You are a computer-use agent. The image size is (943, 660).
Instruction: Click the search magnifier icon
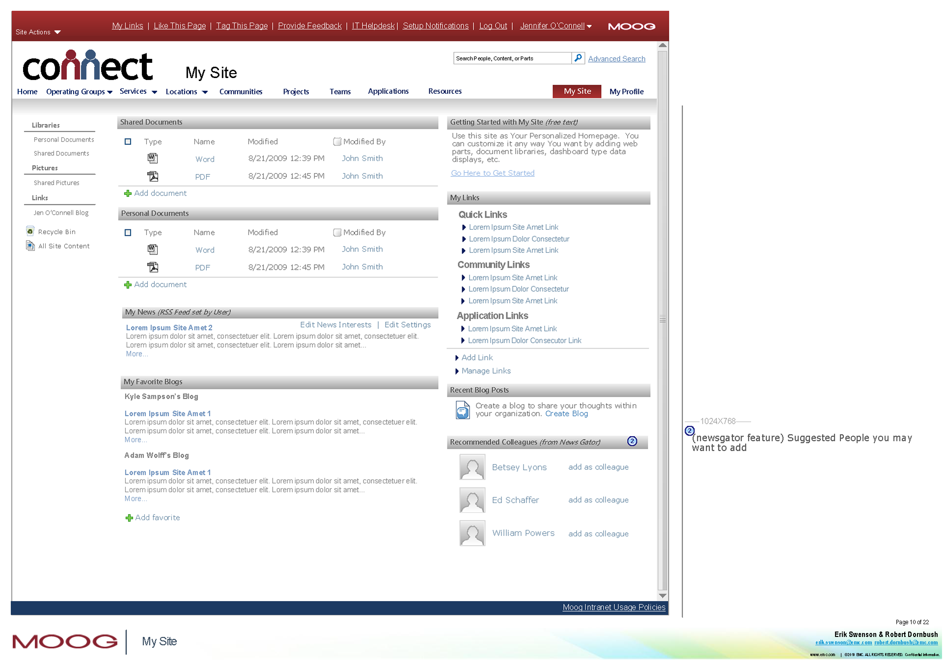[578, 58]
